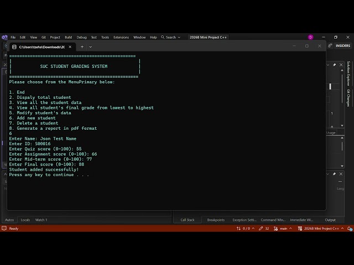Click the scrollbar thumb below Usage tab
Viewport: 354px width, 265px height.
click(342, 146)
